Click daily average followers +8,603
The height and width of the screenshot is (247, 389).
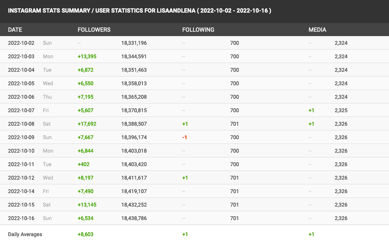(x=85, y=234)
